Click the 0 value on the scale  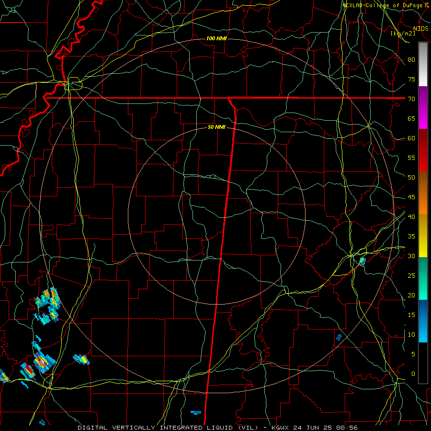[413, 374]
